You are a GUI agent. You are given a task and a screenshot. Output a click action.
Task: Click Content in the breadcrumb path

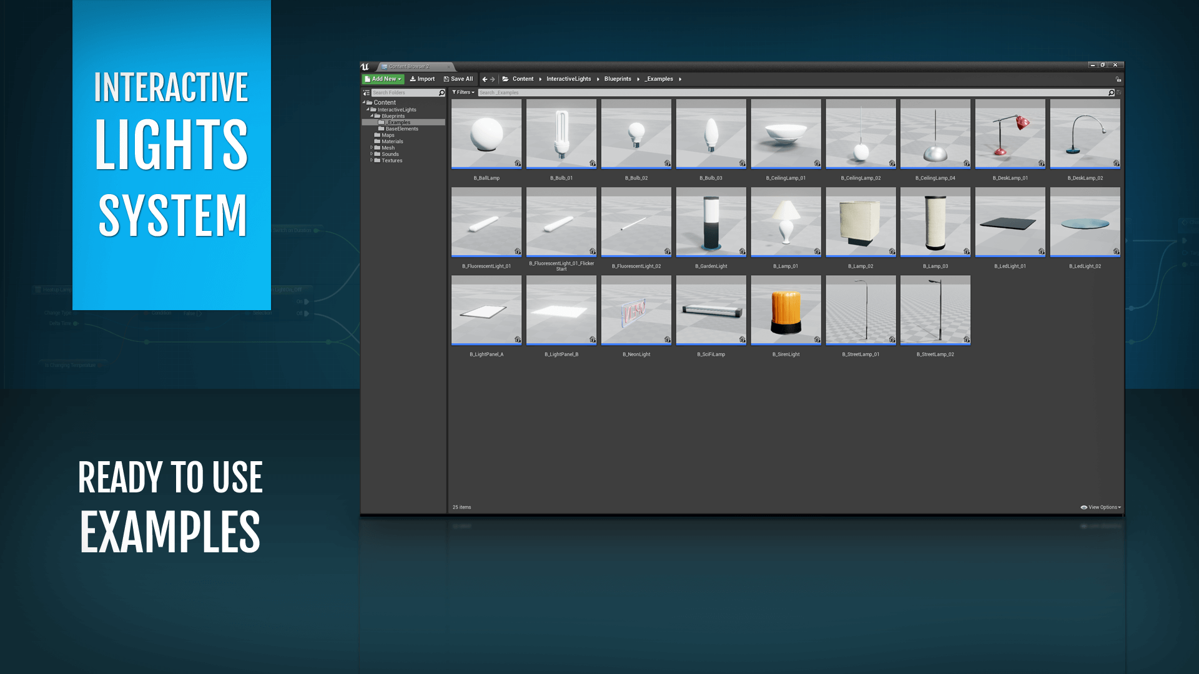tap(523, 79)
